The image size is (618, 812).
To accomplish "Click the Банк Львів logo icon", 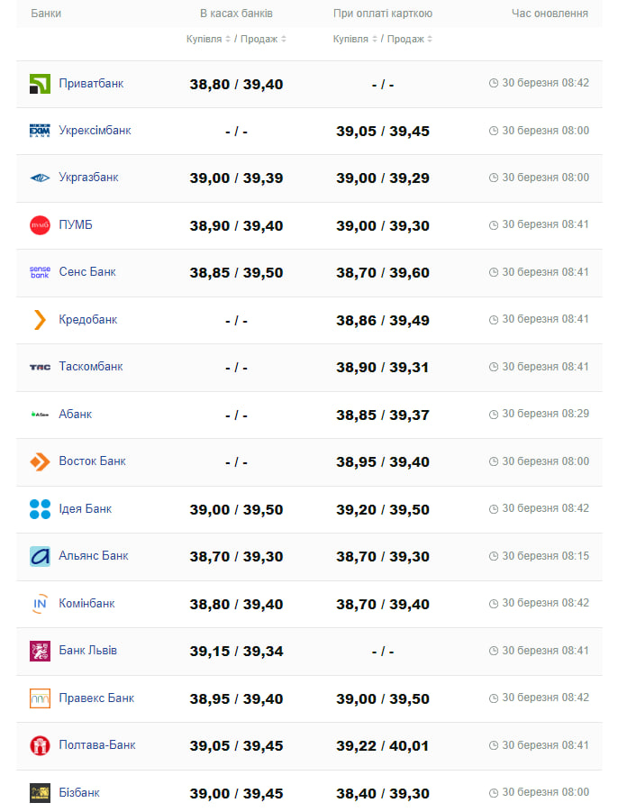I will point(40,651).
